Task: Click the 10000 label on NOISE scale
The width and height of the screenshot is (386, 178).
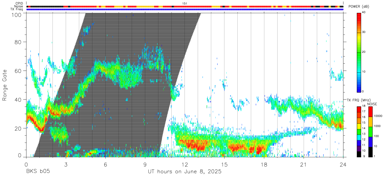Action: (x=378, y=116)
